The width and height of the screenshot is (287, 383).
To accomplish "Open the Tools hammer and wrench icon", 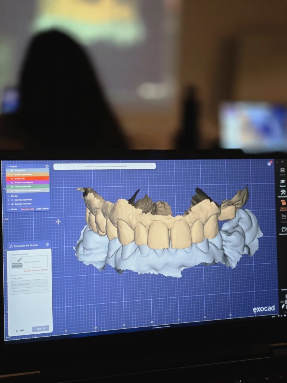I will [x=283, y=193].
